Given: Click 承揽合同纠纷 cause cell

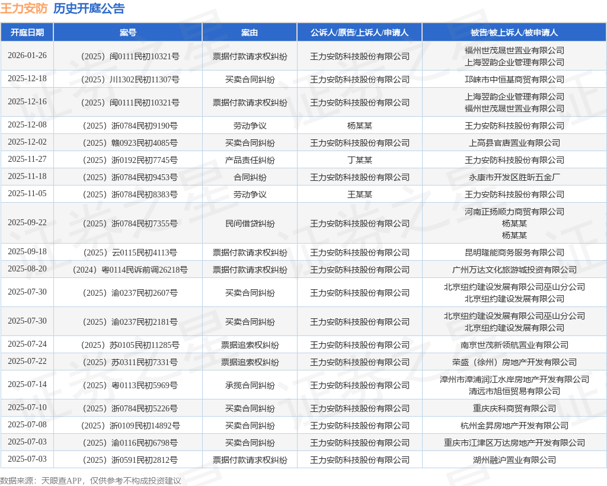Looking at the screenshot, I should pos(250,385).
